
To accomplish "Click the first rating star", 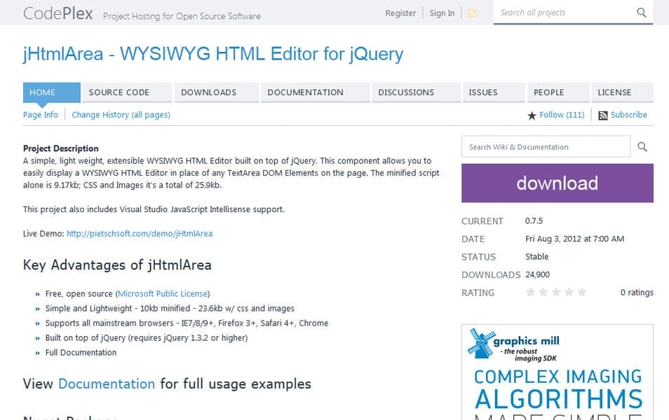I will [x=531, y=292].
